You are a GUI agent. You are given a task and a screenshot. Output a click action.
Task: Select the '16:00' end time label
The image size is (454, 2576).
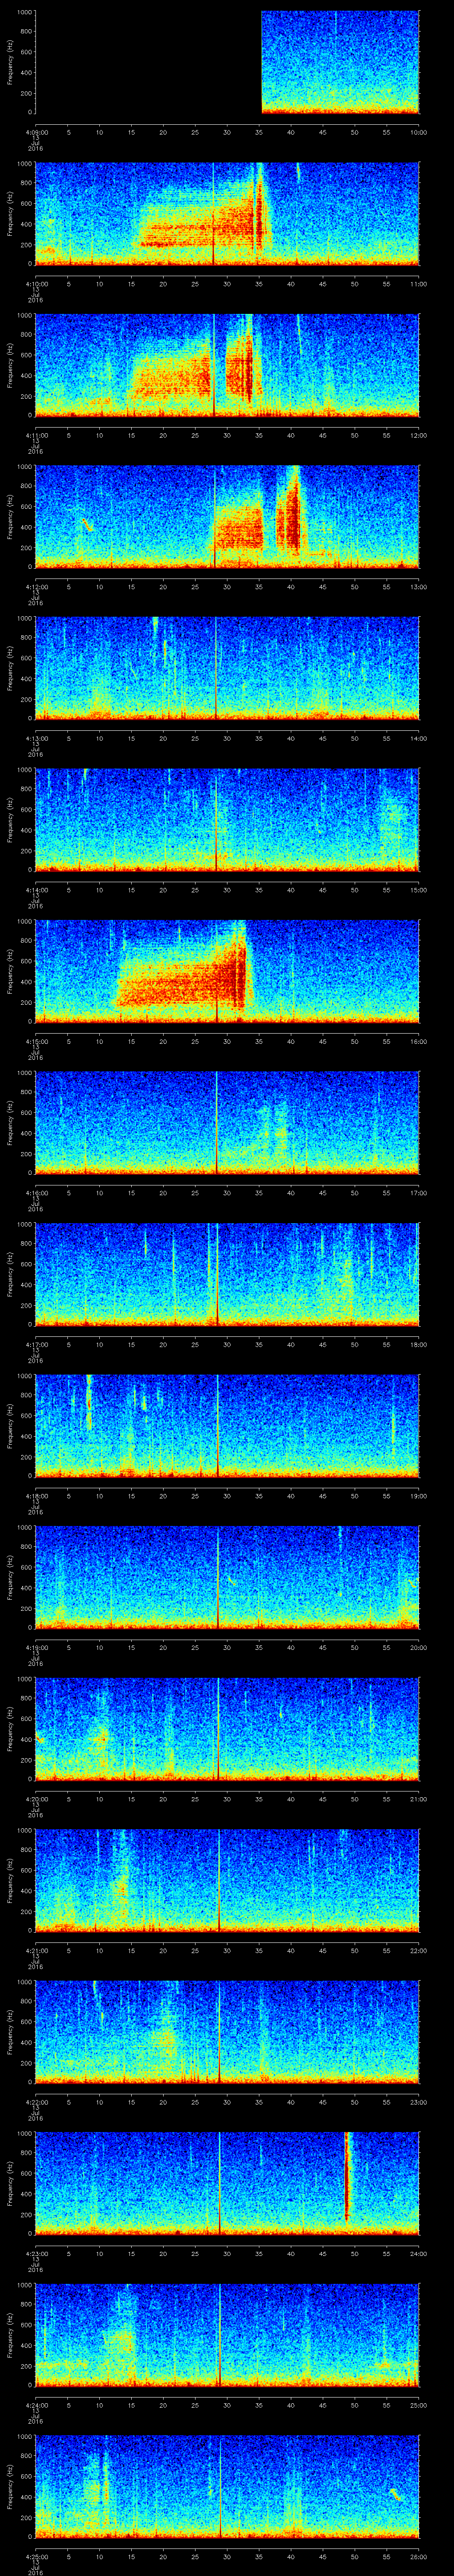tap(419, 1041)
